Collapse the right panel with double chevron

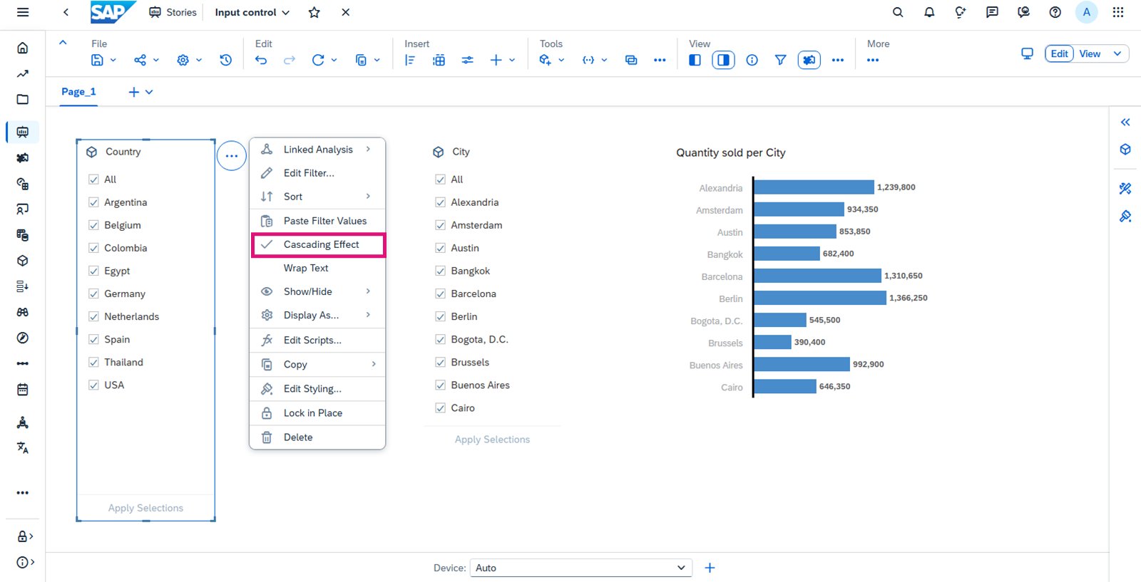[x=1125, y=122]
